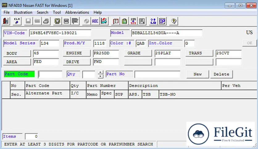Click the DRIVE button

77,62
